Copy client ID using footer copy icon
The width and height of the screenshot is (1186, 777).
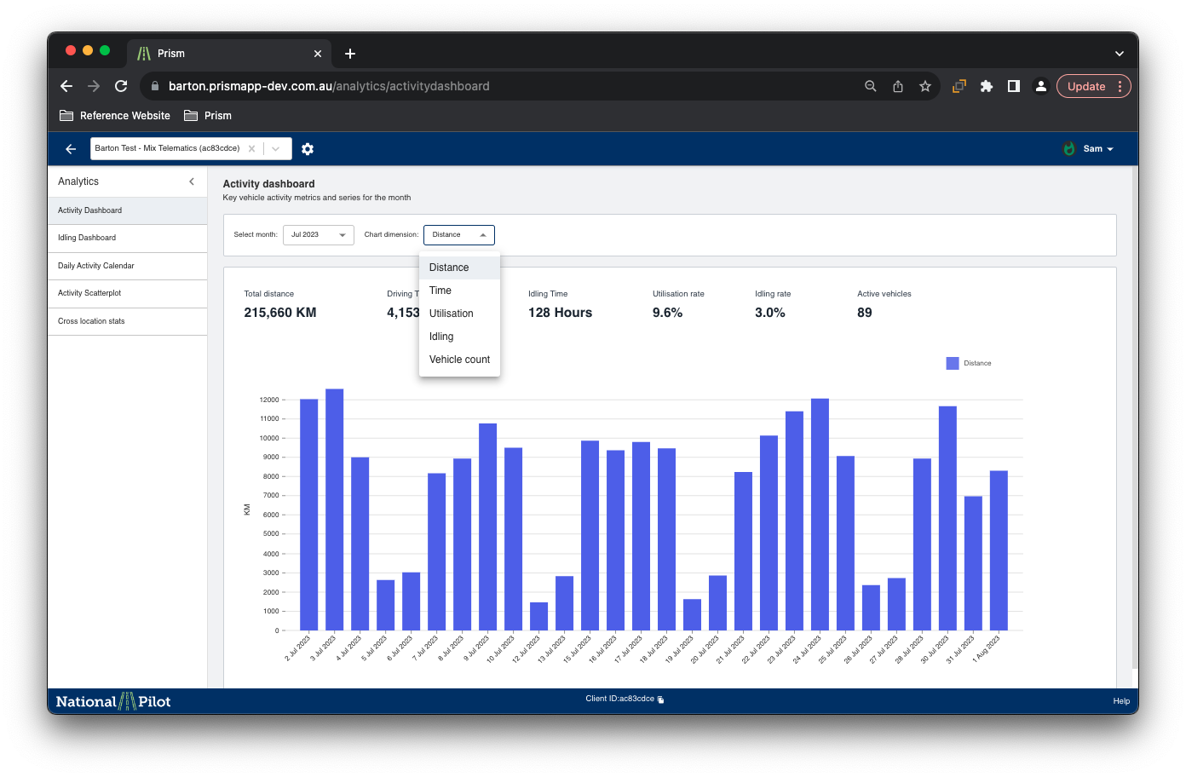pyautogui.click(x=660, y=699)
